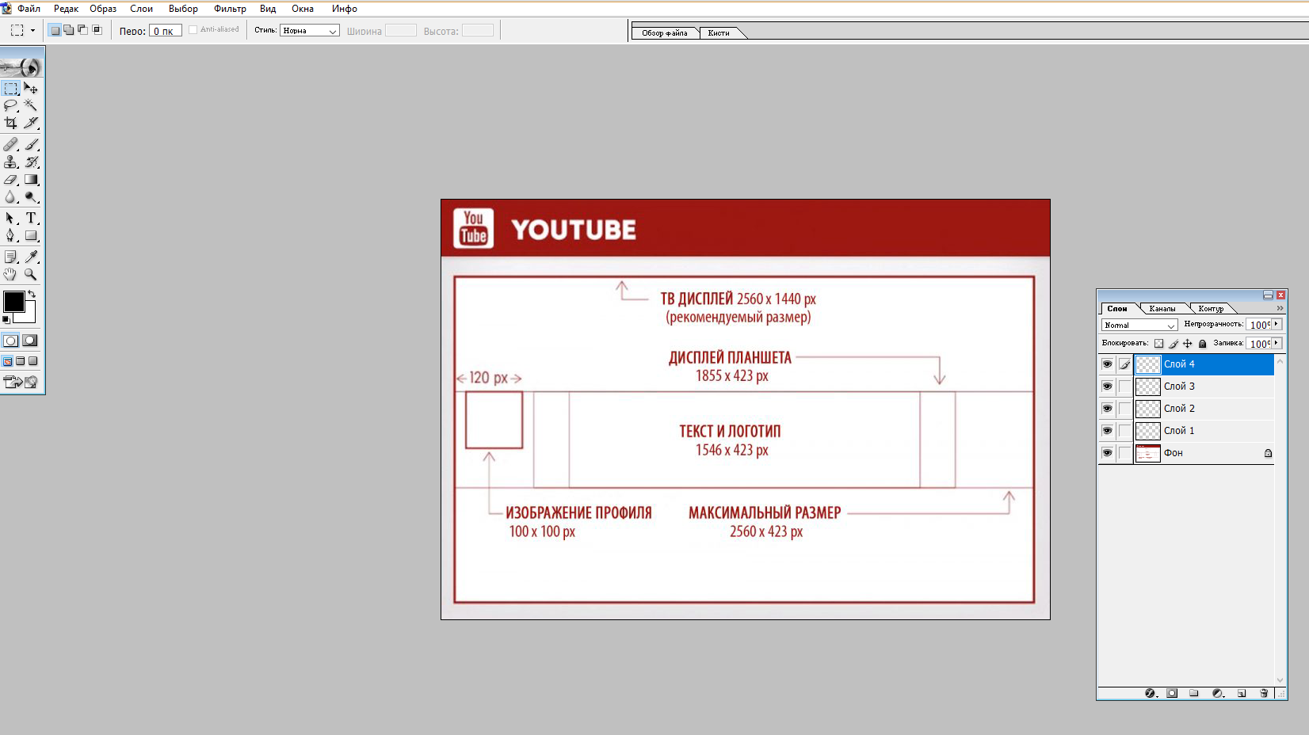Switch to the Каналы tab
1309x735 pixels.
click(1162, 308)
